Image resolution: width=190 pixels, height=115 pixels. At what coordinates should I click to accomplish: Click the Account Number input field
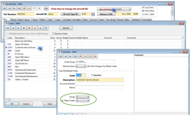point(100,84)
